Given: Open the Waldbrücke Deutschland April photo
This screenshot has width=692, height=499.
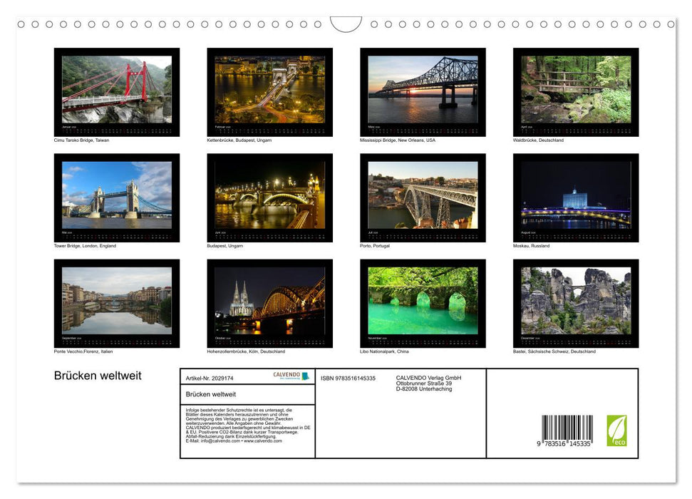Looking at the screenshot, I should (x=575, y=91).
